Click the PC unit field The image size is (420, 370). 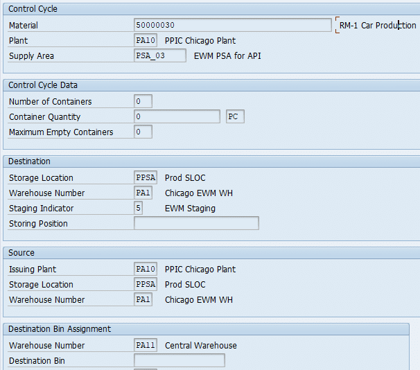[235, 117]
